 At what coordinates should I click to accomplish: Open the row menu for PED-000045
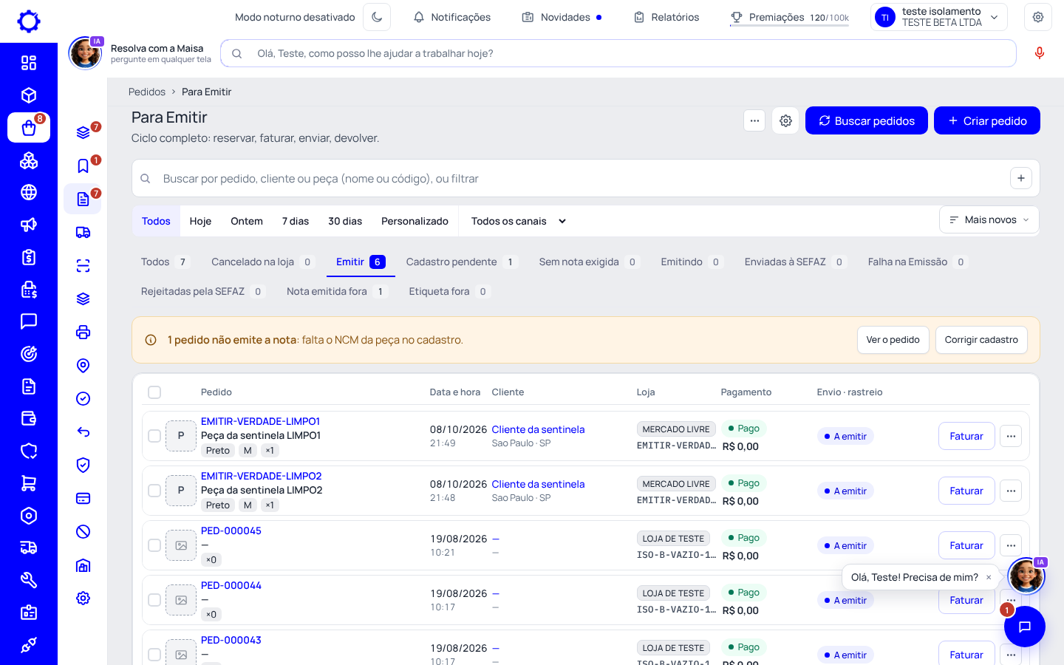pyautogui.click(x=1011, y=545)
